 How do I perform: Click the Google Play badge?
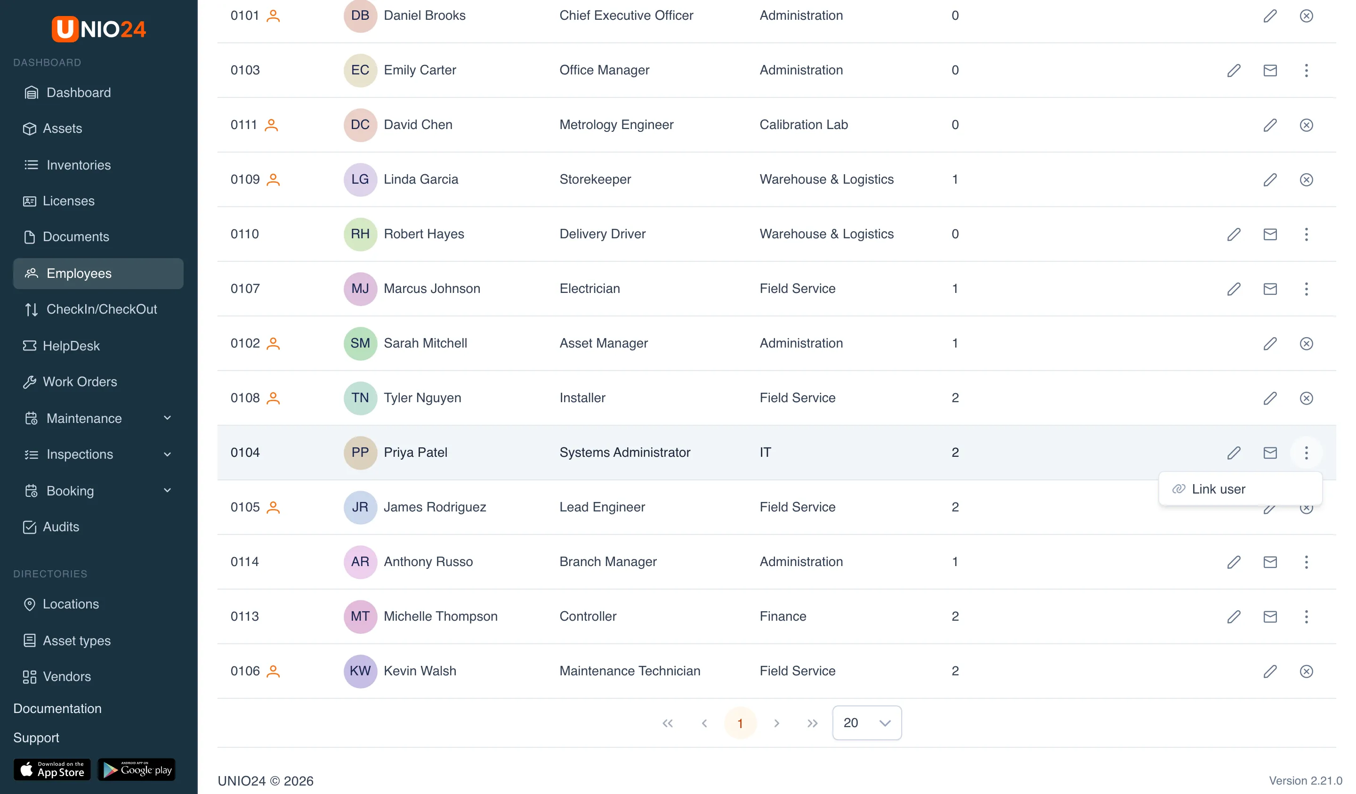(137, 770)
